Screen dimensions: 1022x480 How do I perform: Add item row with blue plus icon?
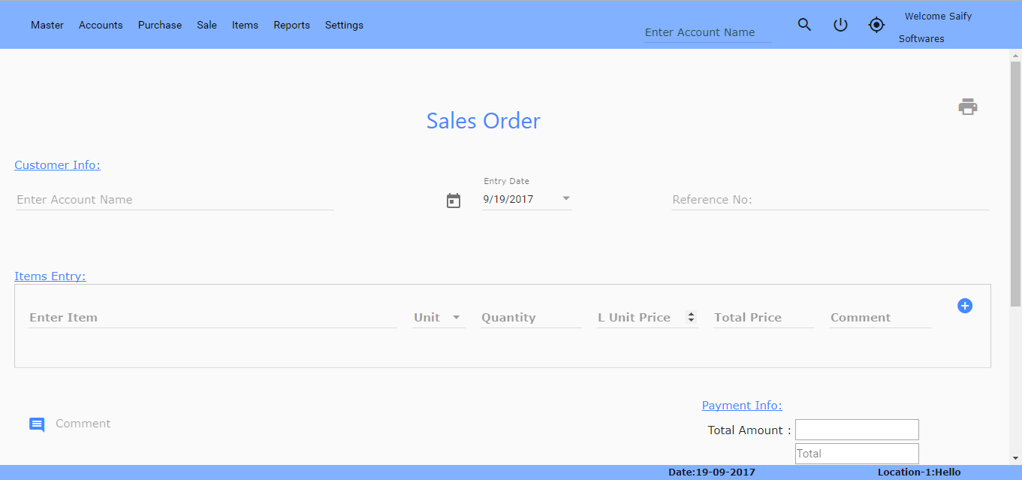965,306
